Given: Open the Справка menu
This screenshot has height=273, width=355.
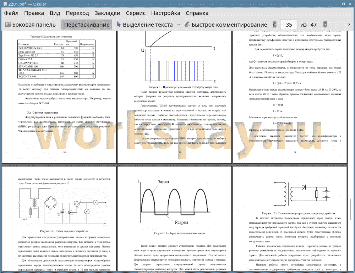Looking at the screenshot, I should click(197, 13).
